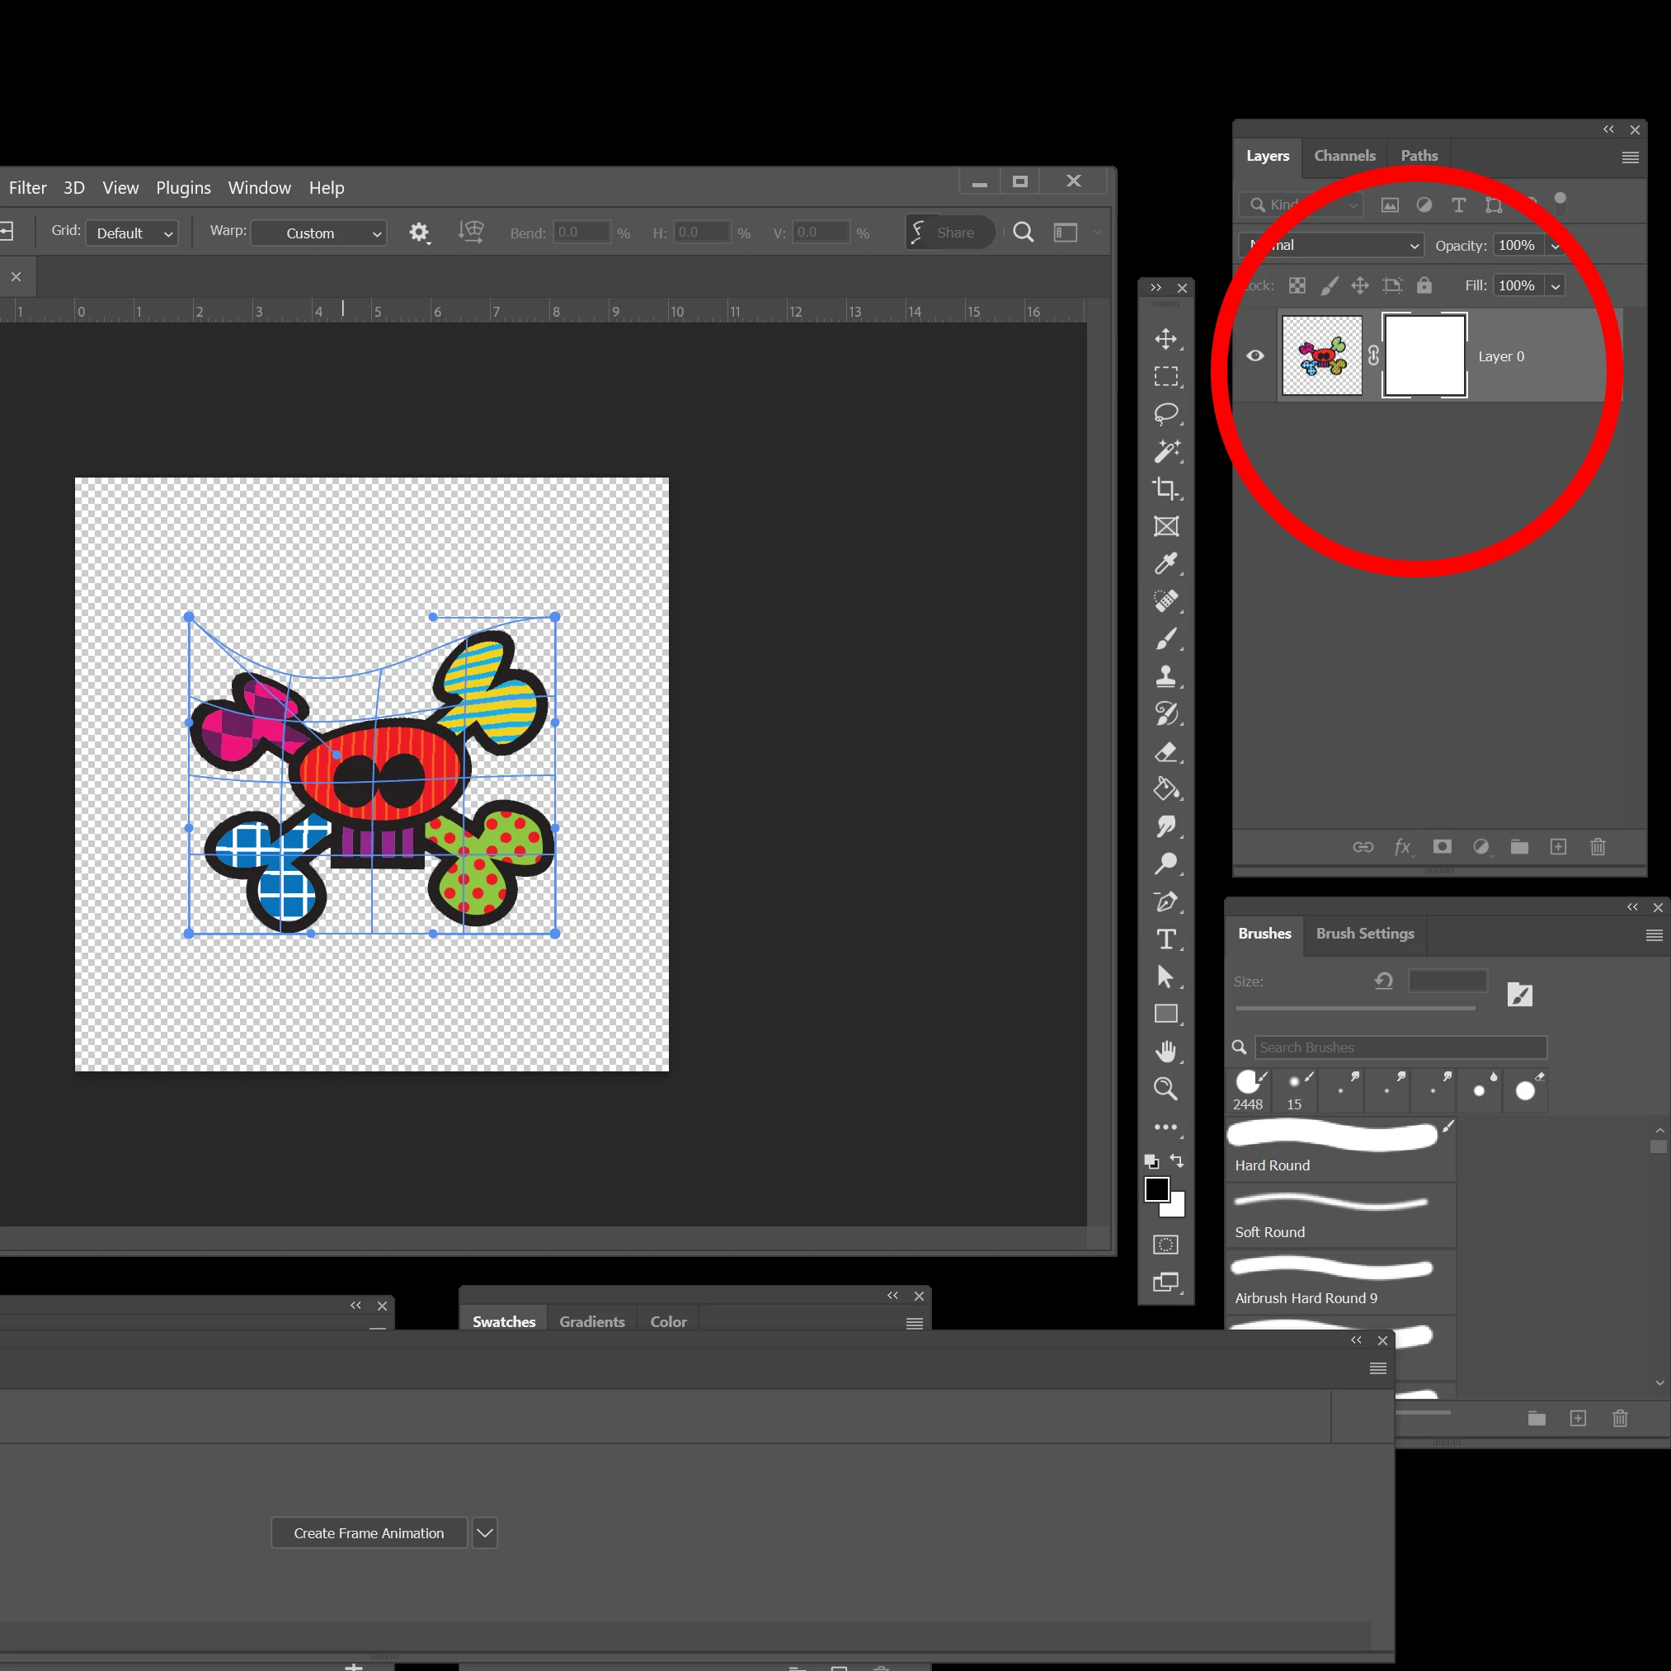Hide Layer 0 with eye icon

pos(1255,355)
